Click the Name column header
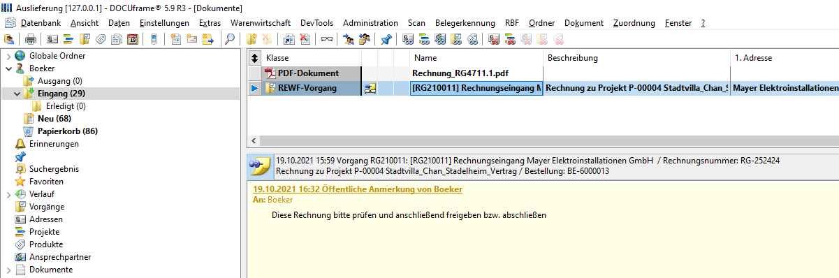Viewport: 839px width, 278px height. tap(476, 58)
